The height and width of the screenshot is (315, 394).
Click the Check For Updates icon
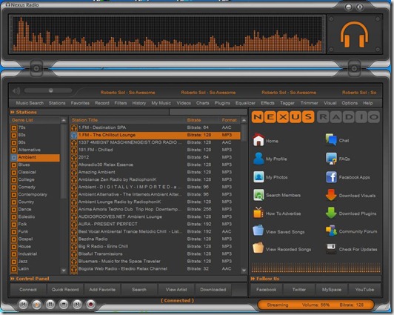331,249
